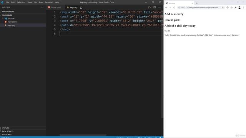Click the 'Oct 24' date text
The height and width of the screenshot is (138, 246).
167,31
